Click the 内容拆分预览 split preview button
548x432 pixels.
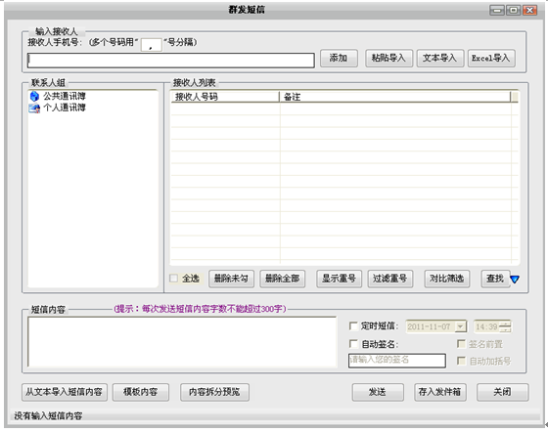[x=214, y=392]
